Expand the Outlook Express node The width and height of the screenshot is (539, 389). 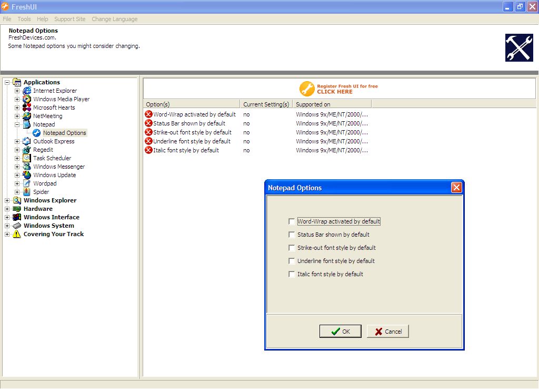(x=17, y=141)
